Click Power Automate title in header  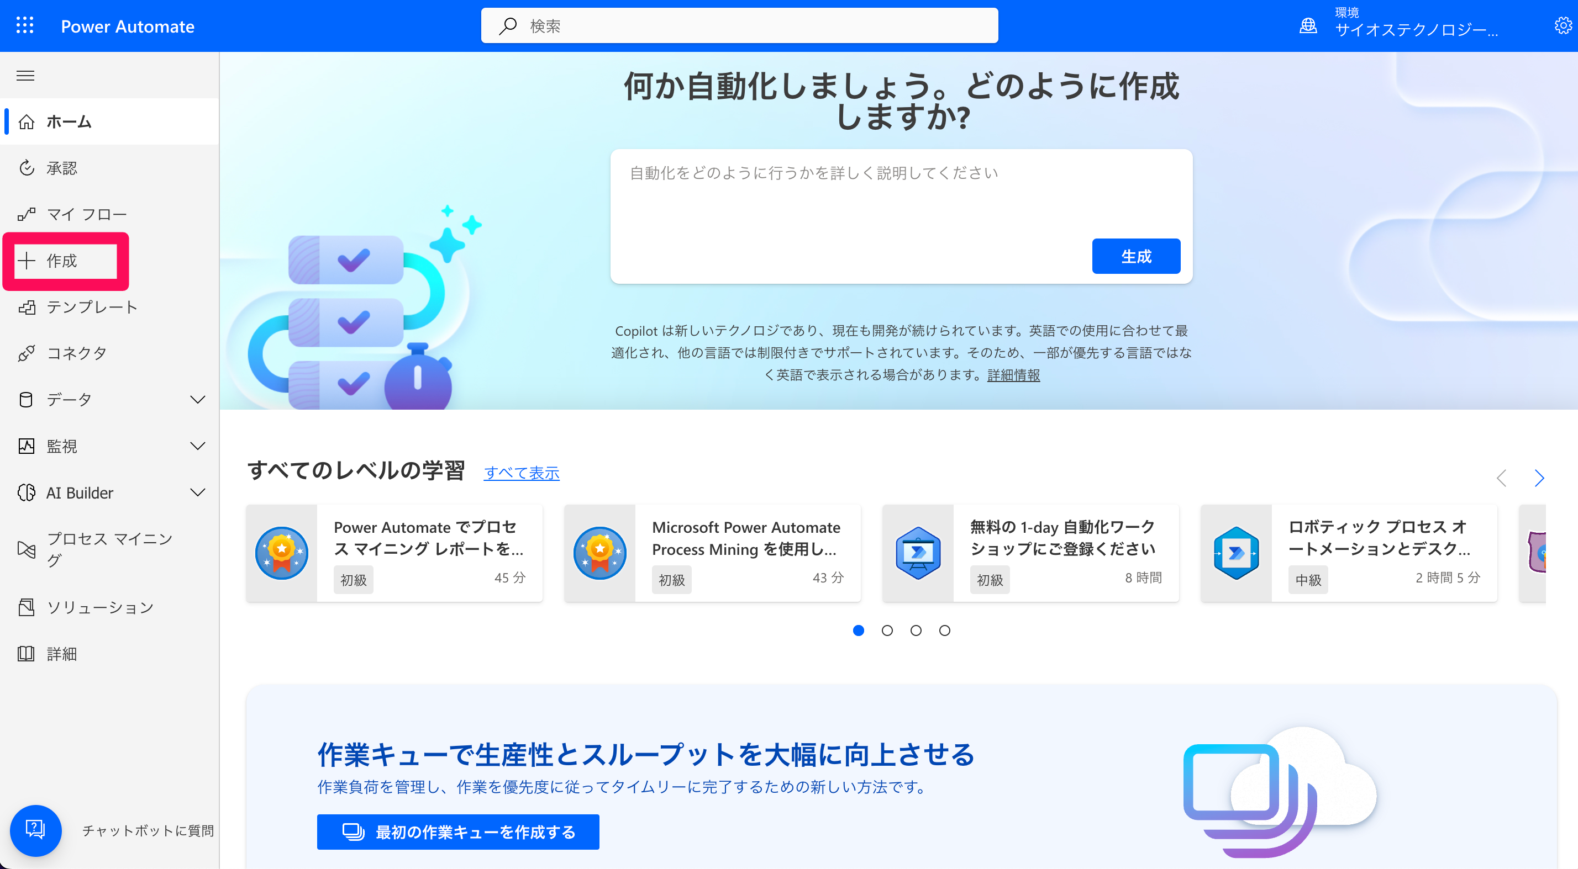click(x=128, y=27)
